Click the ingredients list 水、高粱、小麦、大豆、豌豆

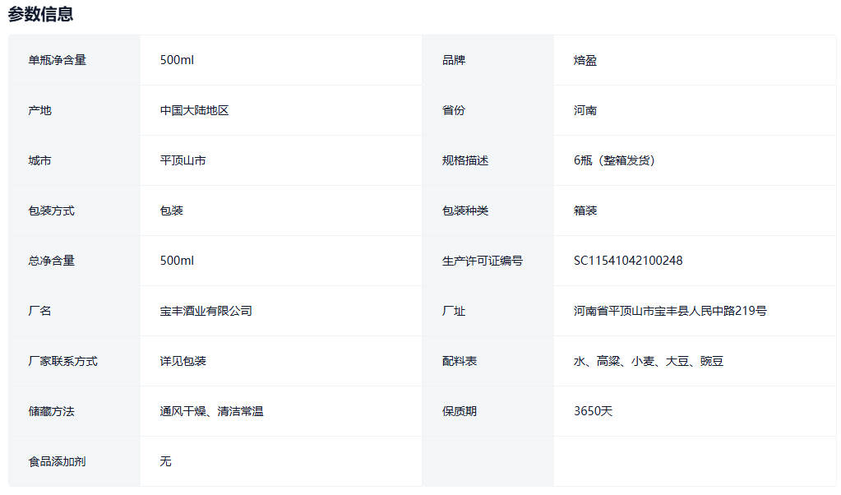(x=649, y=361)
